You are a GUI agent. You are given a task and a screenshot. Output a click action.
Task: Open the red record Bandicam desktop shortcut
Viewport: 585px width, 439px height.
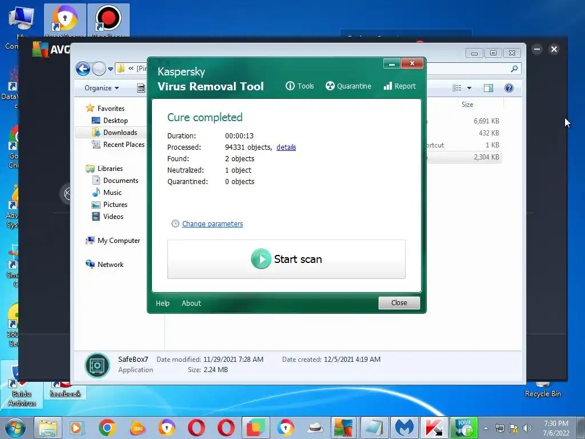coord(108,21)
